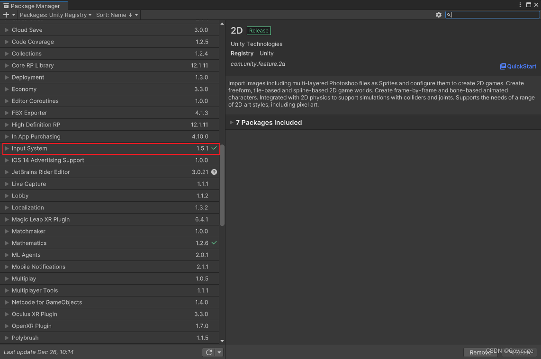Image resolution: width=541 pixels, height=359 pixels.
Task: Refresh the package list
Action: click(x=209, y=352)
